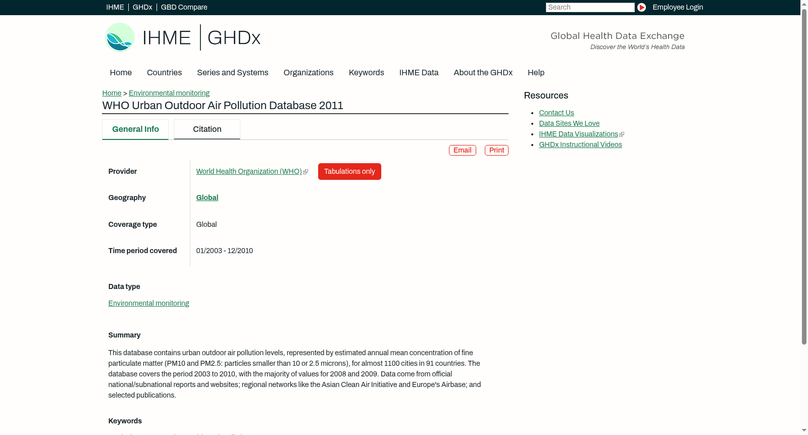
Task: Click scrollbar up arrow
Action: 804,4
